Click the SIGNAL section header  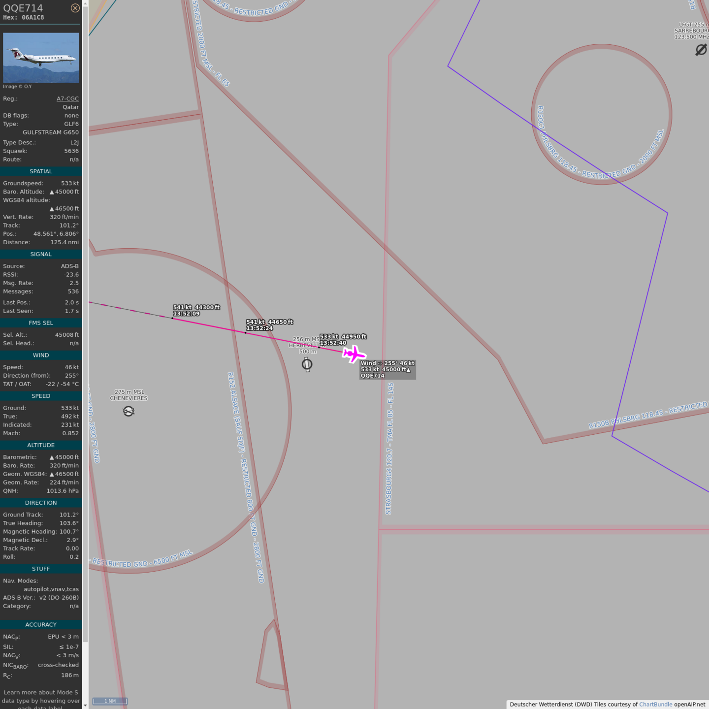41,254
